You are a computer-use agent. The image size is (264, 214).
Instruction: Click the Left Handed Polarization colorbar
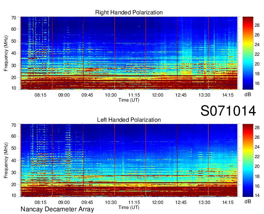pyautogui.click(x=248, y=160)
